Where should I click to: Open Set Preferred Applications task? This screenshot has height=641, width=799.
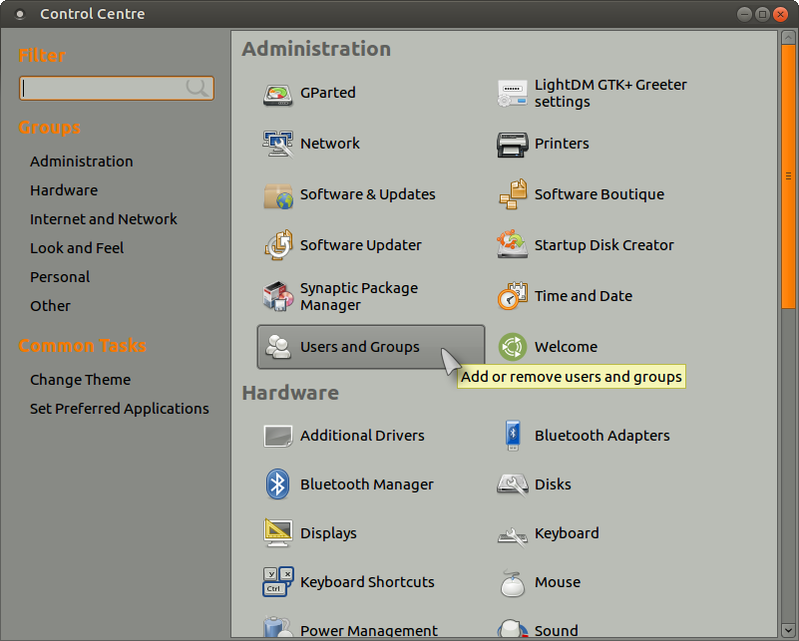pos(120,410)
